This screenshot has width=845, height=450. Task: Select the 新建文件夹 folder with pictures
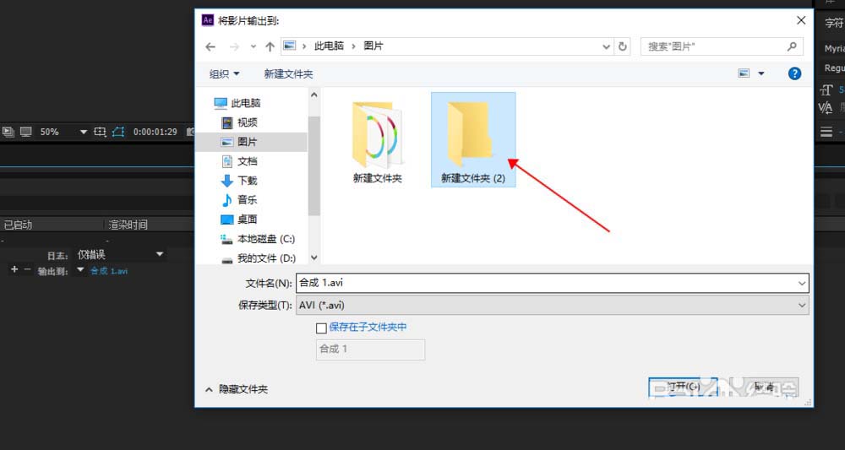pos(377,141)
